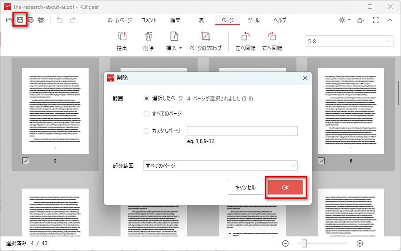This screenshot has width=401, height=251.
Task: Click the vertical scrollbar thumb
Action: pos(399,93)
